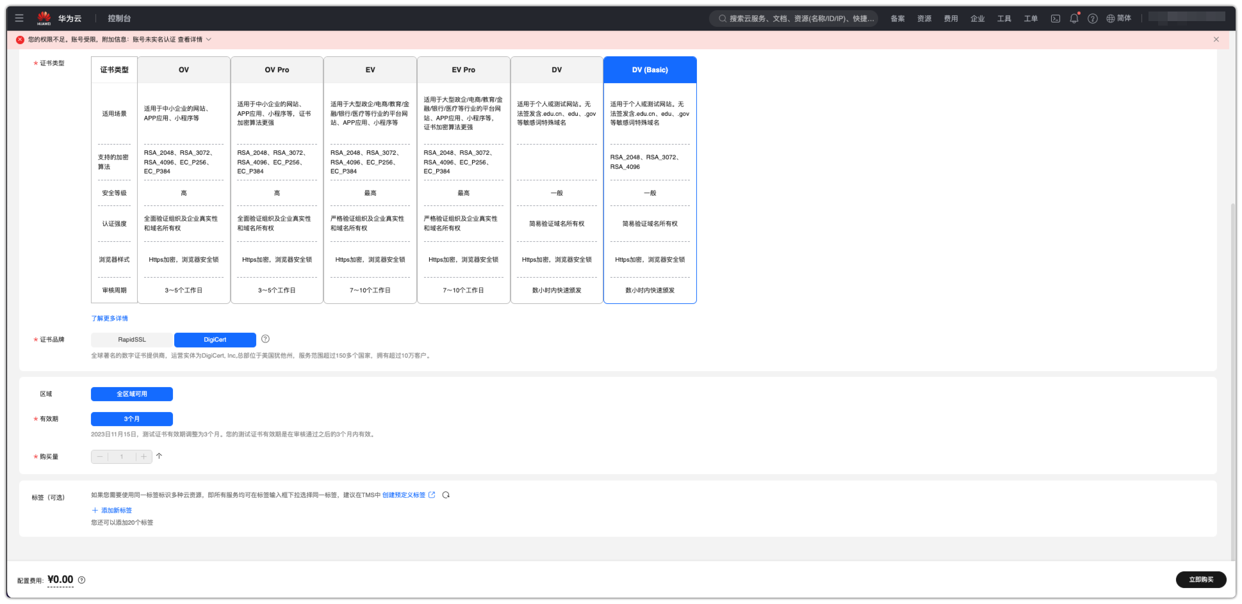Click the price info icon next to ¥0.00

81,580
